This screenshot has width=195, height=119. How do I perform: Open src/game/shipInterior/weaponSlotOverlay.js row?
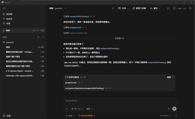[x=119, y=88]
